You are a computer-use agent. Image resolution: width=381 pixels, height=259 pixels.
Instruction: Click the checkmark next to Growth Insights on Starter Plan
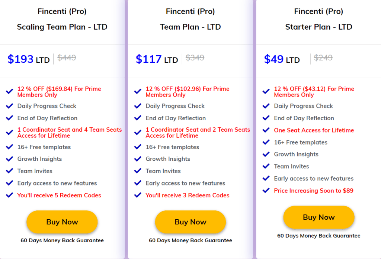[266, 154]
